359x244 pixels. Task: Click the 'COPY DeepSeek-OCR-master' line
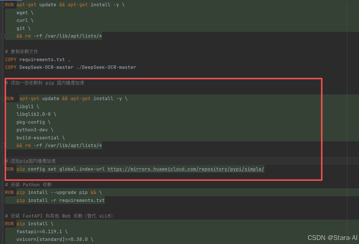tap(71, 67)
